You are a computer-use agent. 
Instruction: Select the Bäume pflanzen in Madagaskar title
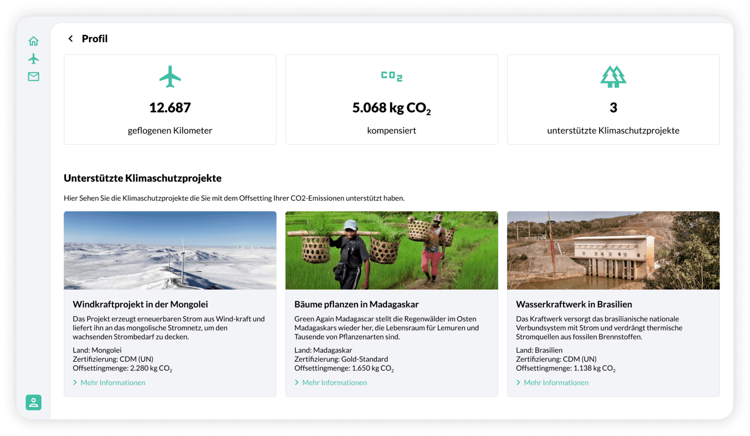coord(356,304)
